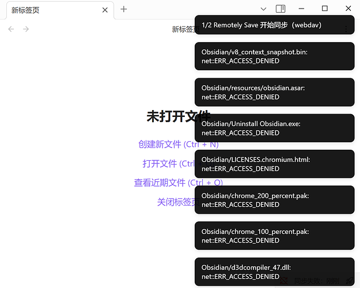This screenshot has width=360, height=288.
Task: Dismiss the chrome_100_percent.pak error notice
Action: click(275, 236)
